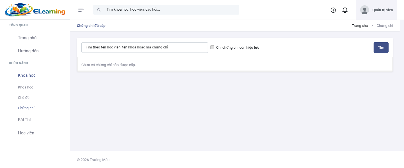Select the Chứng chỉ submenu item
This screenshot has height=168, width=404.
coord(26,108)
